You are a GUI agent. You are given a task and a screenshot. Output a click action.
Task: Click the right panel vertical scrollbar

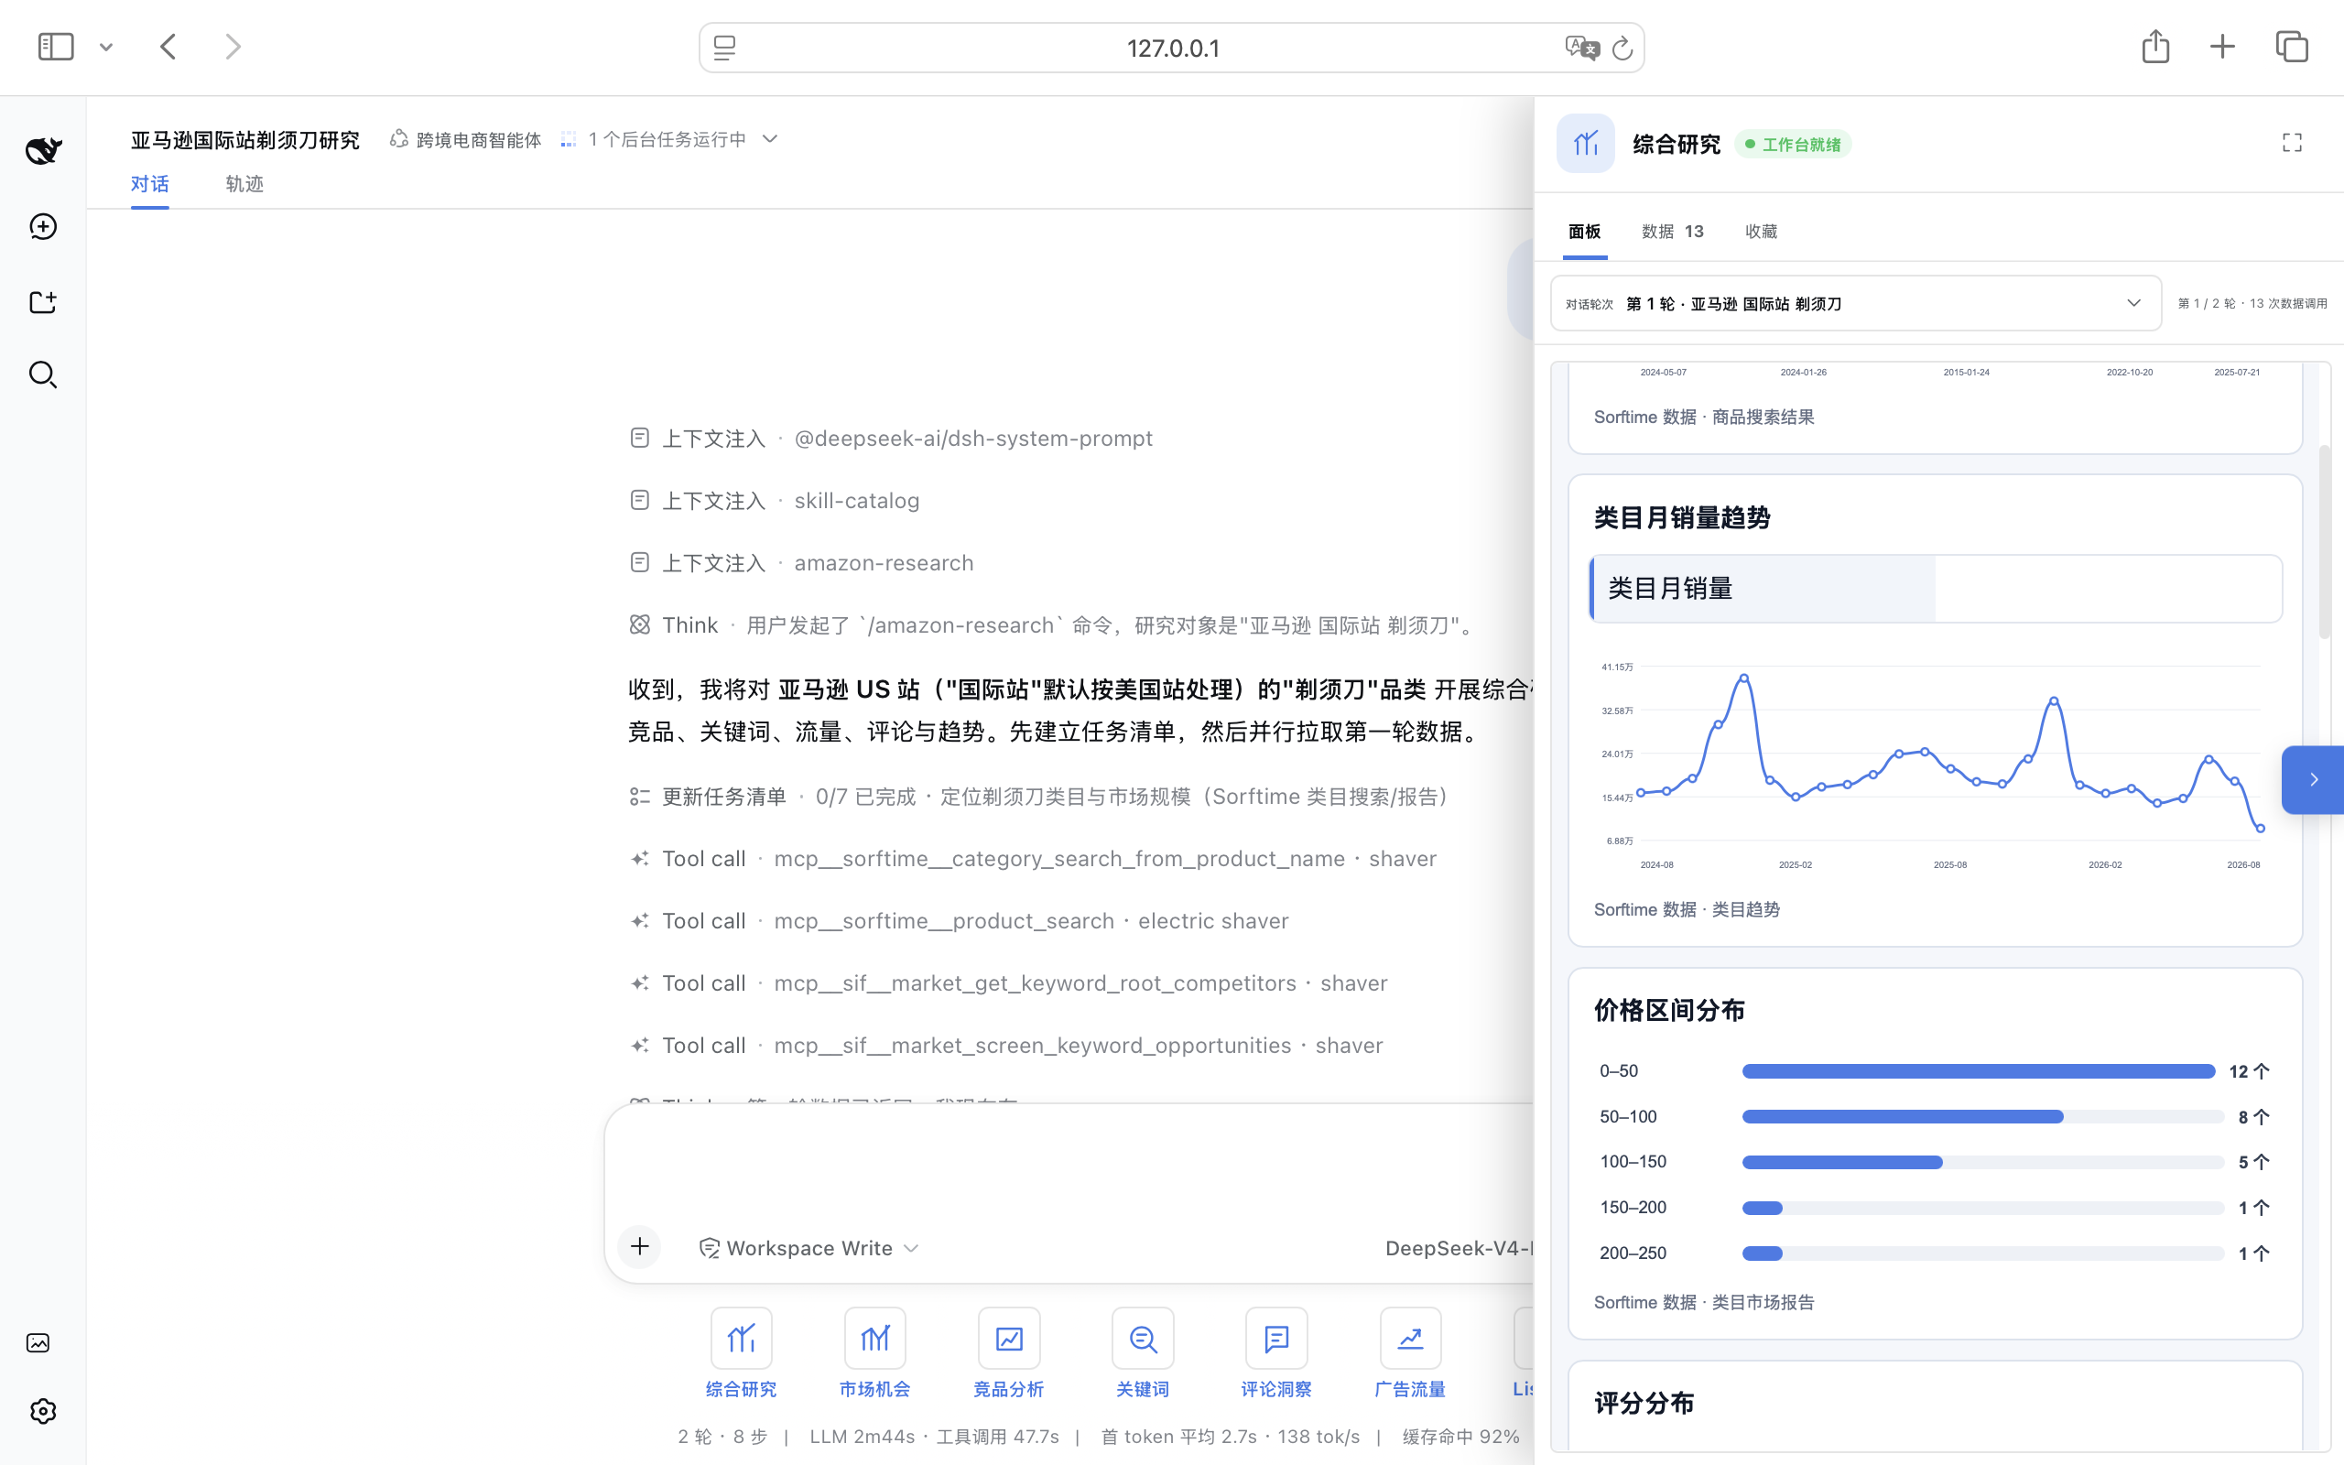click(x=2325, y=543)
